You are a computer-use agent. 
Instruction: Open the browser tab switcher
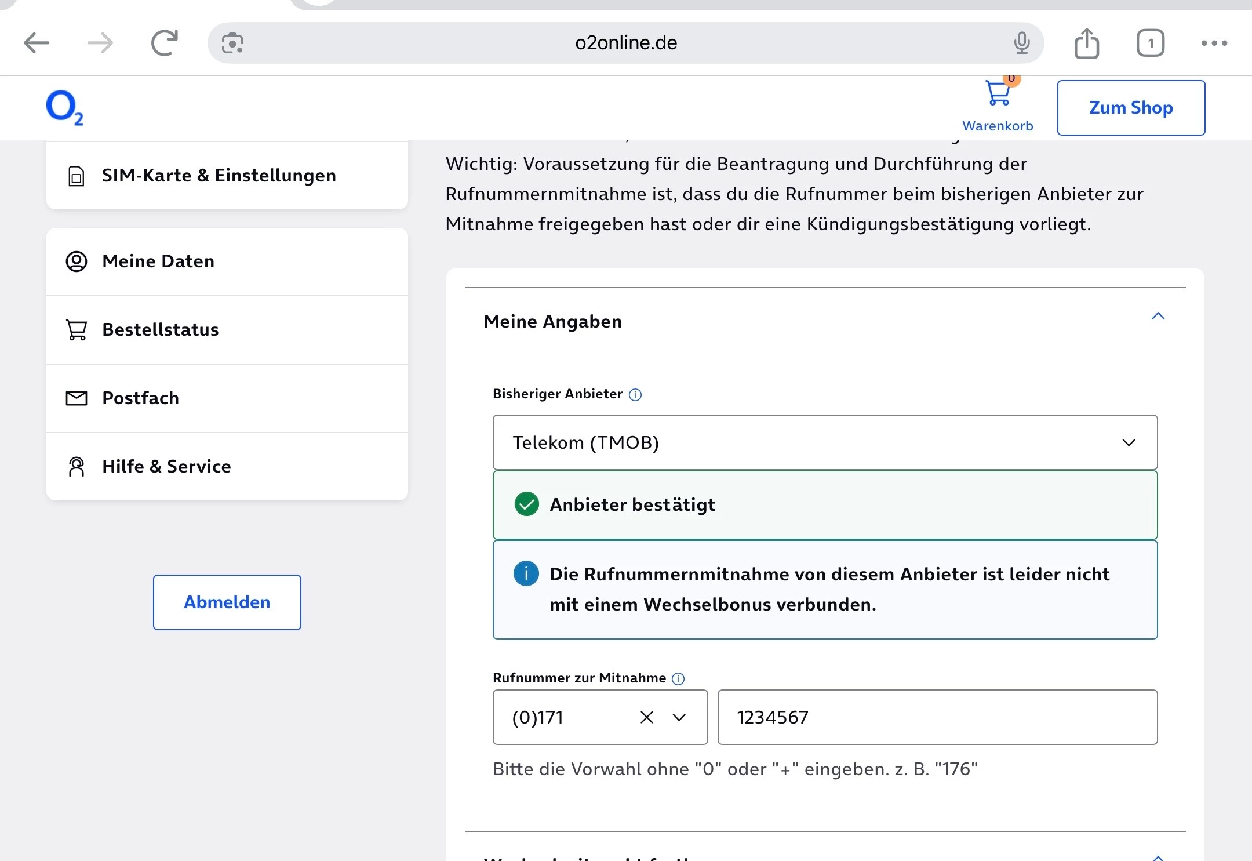pos(1150,43)
